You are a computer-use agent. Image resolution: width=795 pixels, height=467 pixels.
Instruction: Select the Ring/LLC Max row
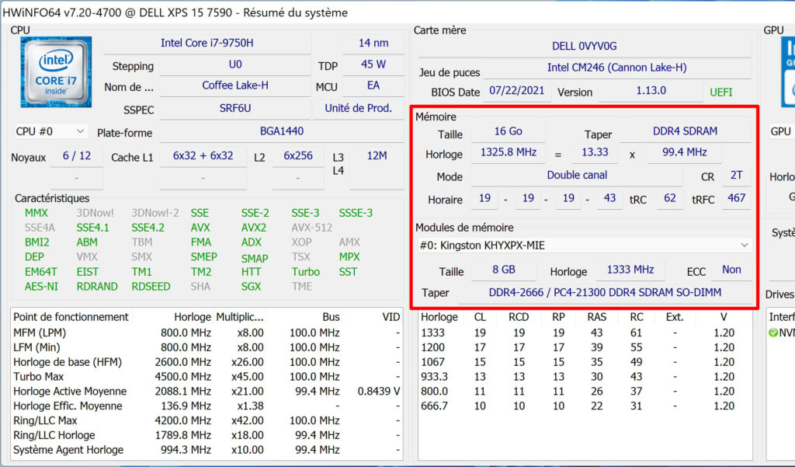point(207,421)
